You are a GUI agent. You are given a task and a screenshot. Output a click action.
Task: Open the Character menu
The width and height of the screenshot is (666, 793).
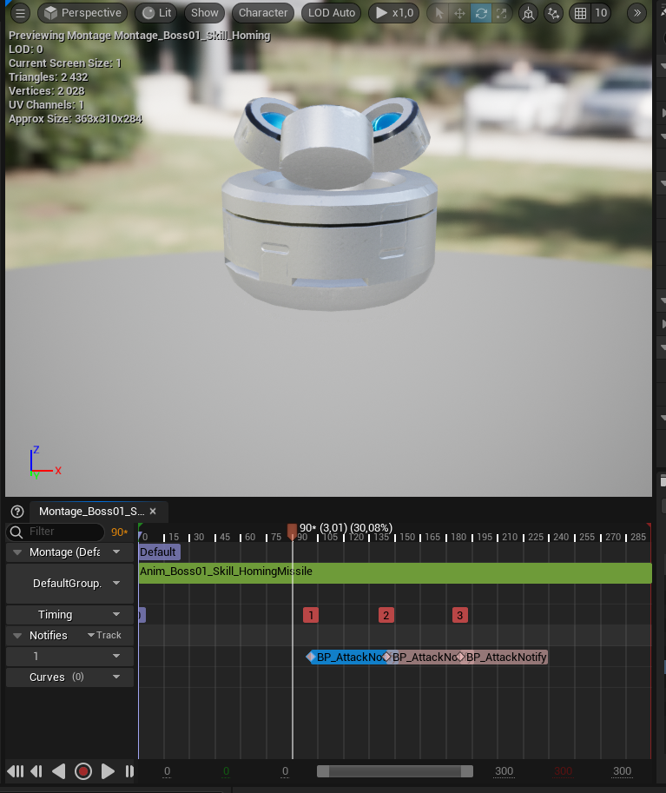tap(263, 13)
